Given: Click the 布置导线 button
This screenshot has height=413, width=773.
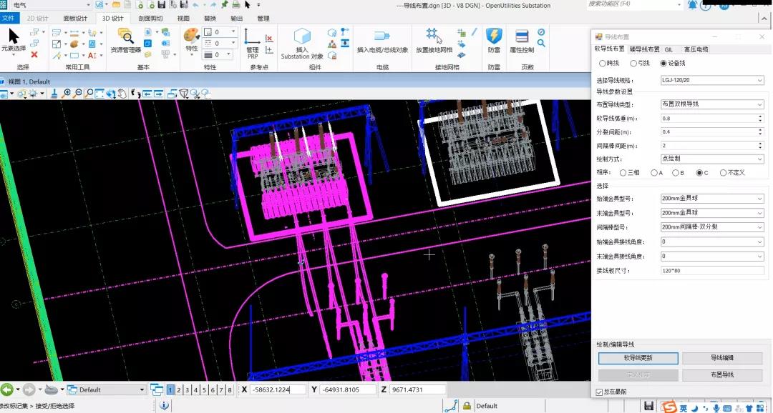Looking at the screenshot, I should [x=722, y=374].
